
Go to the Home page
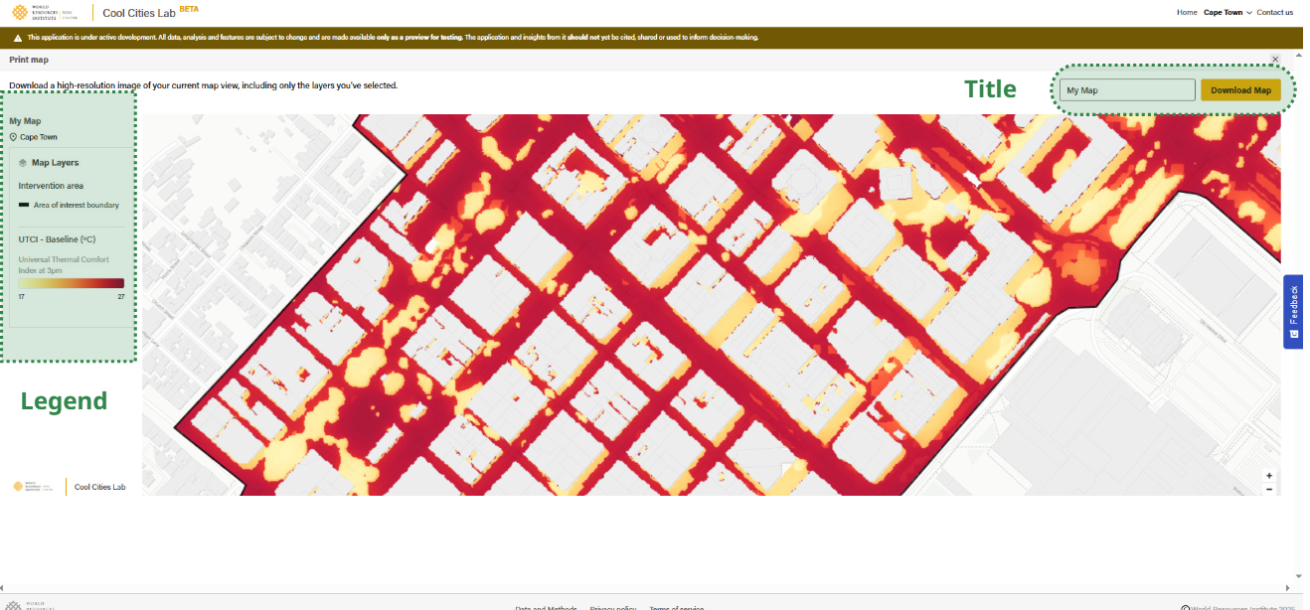1186,13
